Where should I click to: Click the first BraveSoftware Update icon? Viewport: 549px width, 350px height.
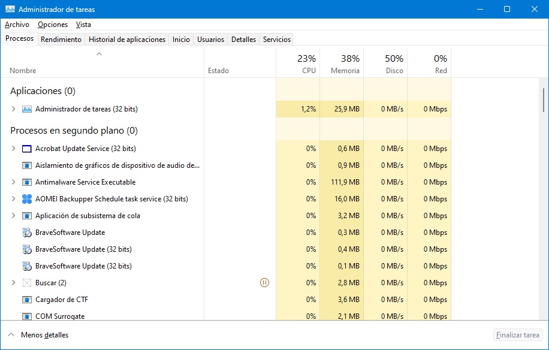point(26,233)
